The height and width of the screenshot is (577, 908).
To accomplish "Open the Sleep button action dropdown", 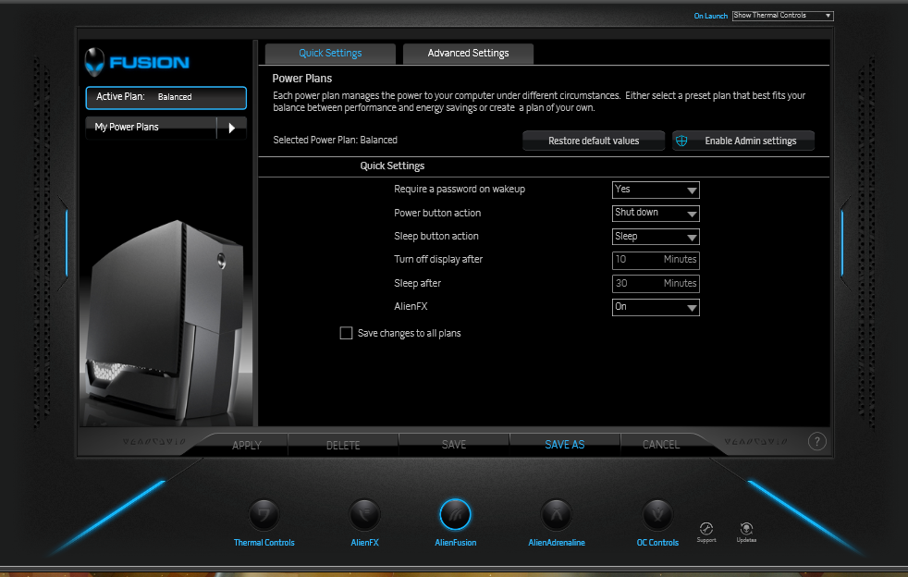I will 656,237.
